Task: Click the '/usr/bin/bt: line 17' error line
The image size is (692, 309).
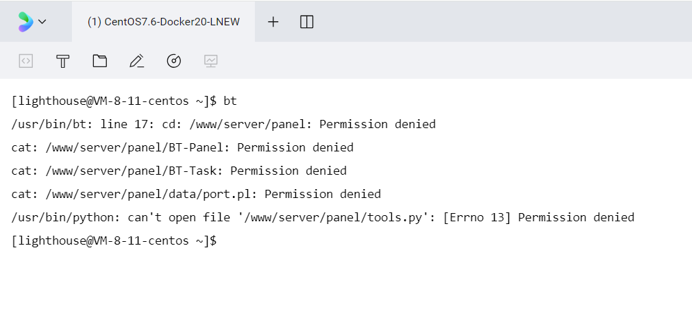Action: point(223,125)
